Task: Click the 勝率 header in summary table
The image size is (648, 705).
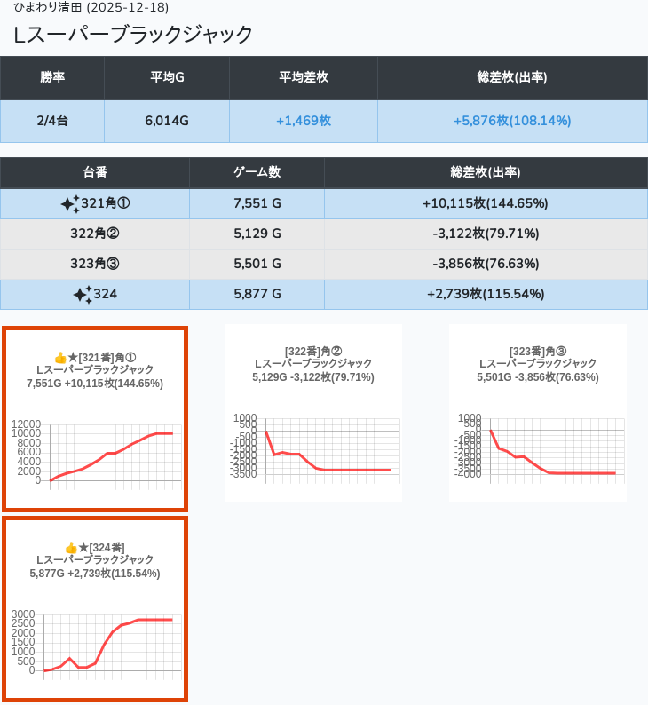Action: (52, 77)
